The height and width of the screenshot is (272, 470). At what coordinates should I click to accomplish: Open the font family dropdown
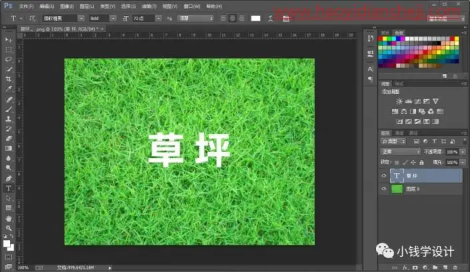81,19
